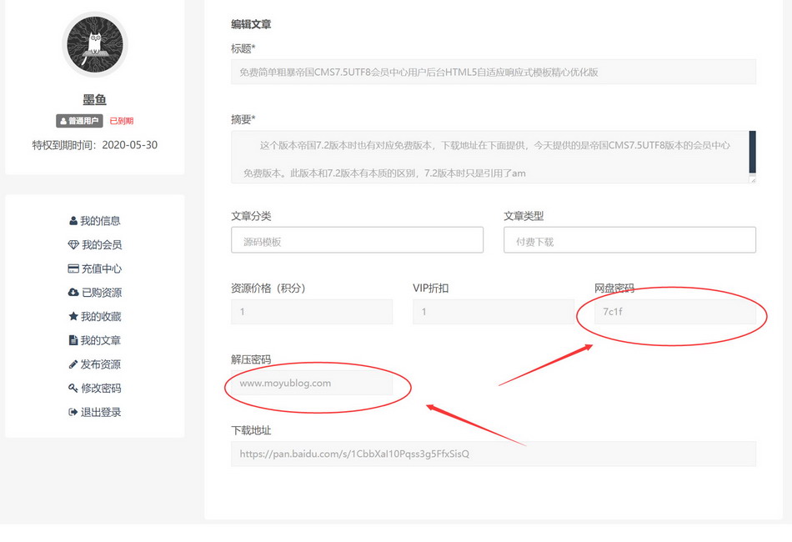
Task: Go to 充值中心 recharge page
Action: (x=102, y=268)
